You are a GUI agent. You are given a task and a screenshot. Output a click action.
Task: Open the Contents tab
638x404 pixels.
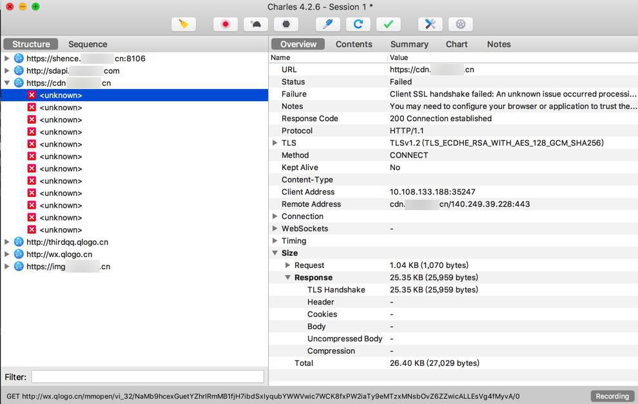click(x=354, y=44)
